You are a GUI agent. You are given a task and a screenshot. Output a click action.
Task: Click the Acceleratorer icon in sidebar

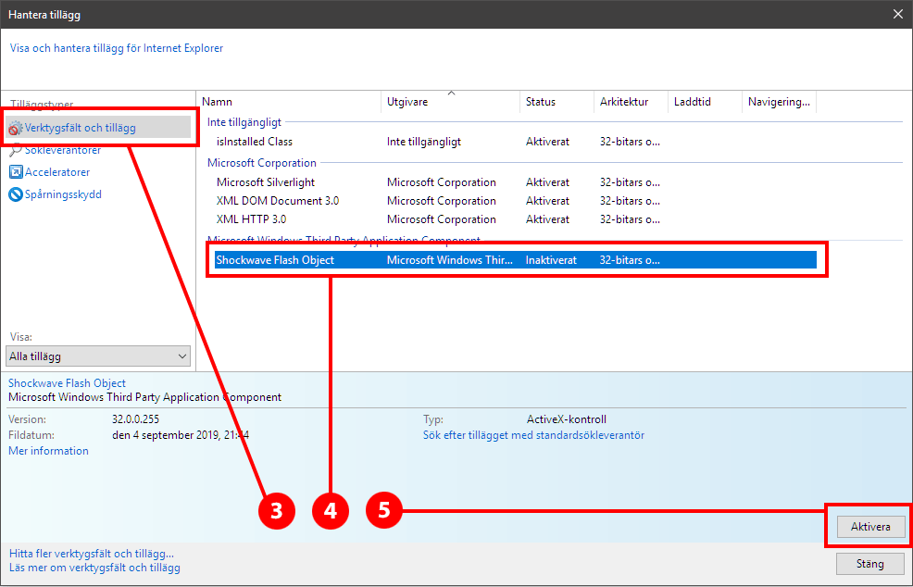tap(16, 172)
